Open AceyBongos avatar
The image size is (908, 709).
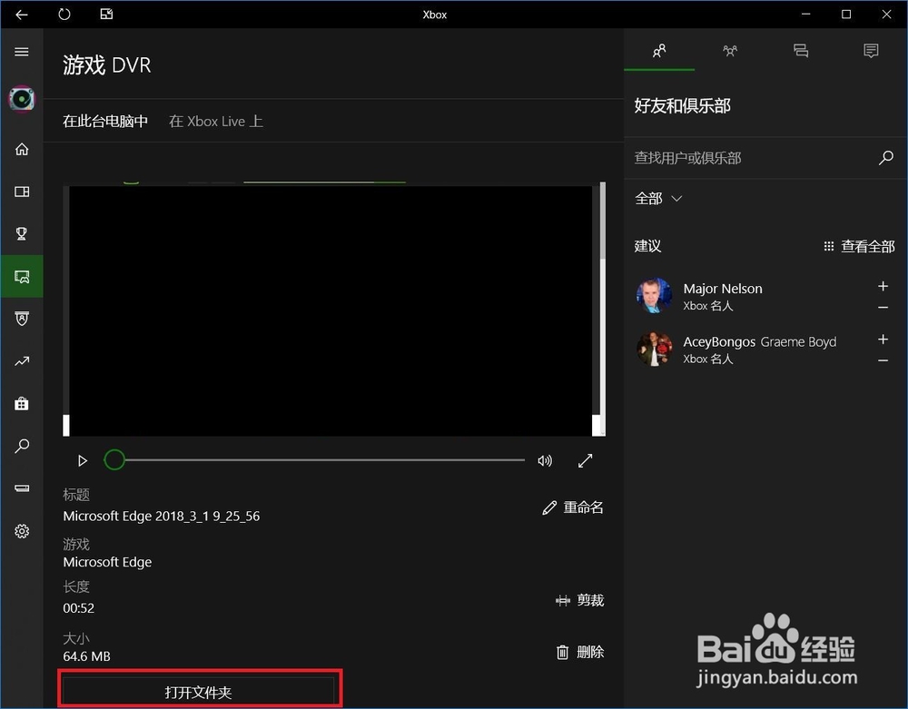pos(655,349)
